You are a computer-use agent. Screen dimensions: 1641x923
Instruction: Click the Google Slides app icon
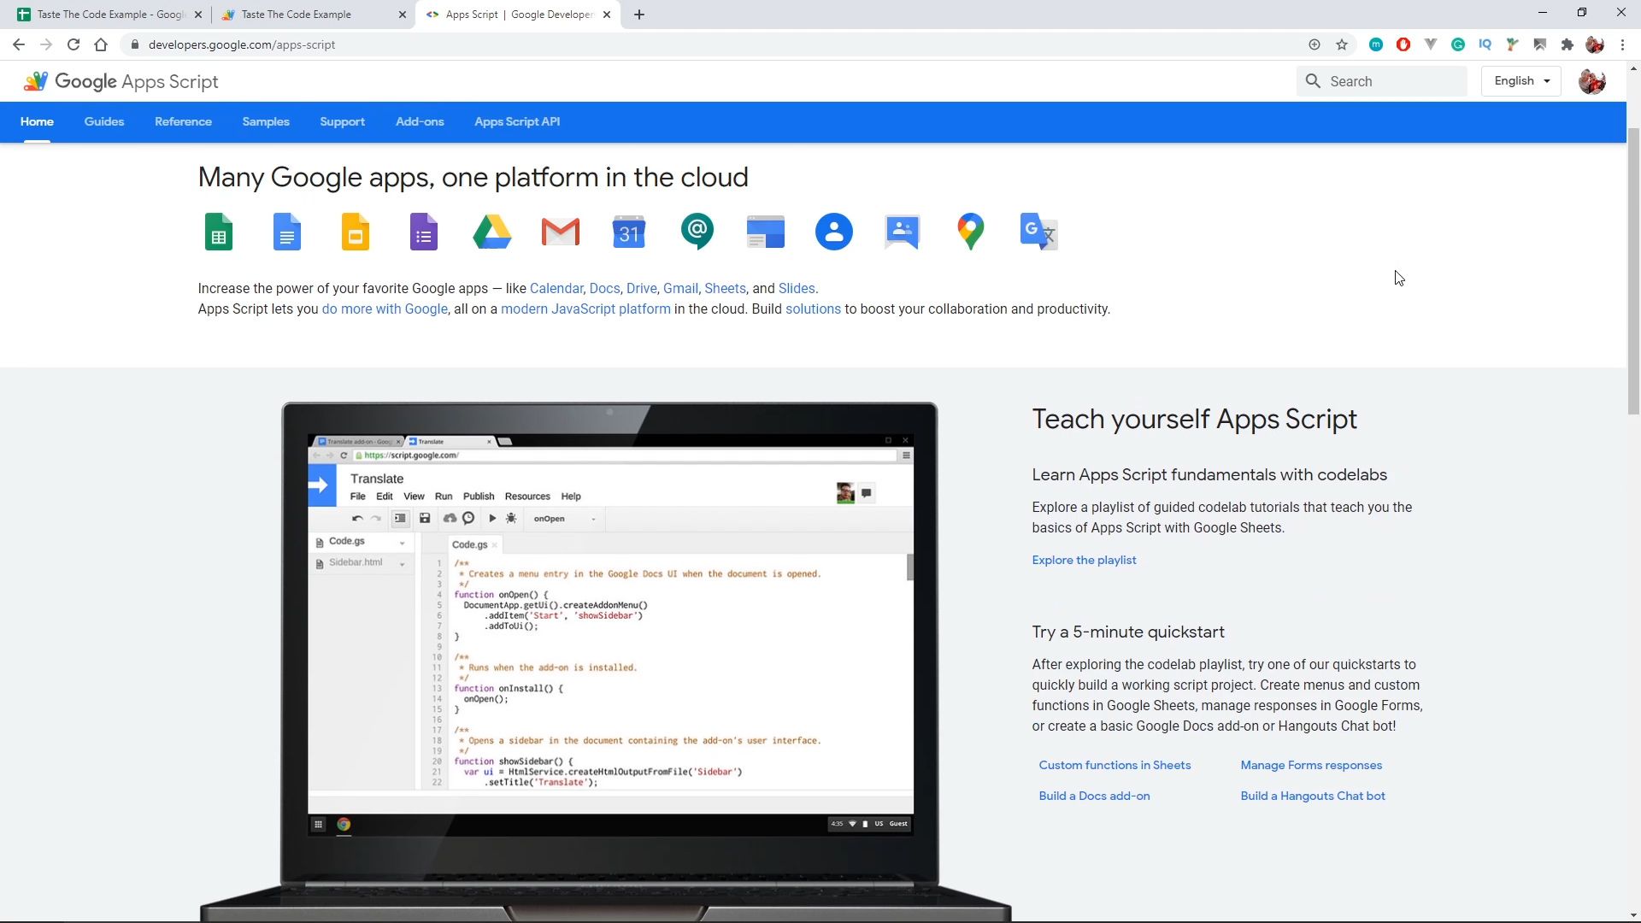[x=356, y=232]
